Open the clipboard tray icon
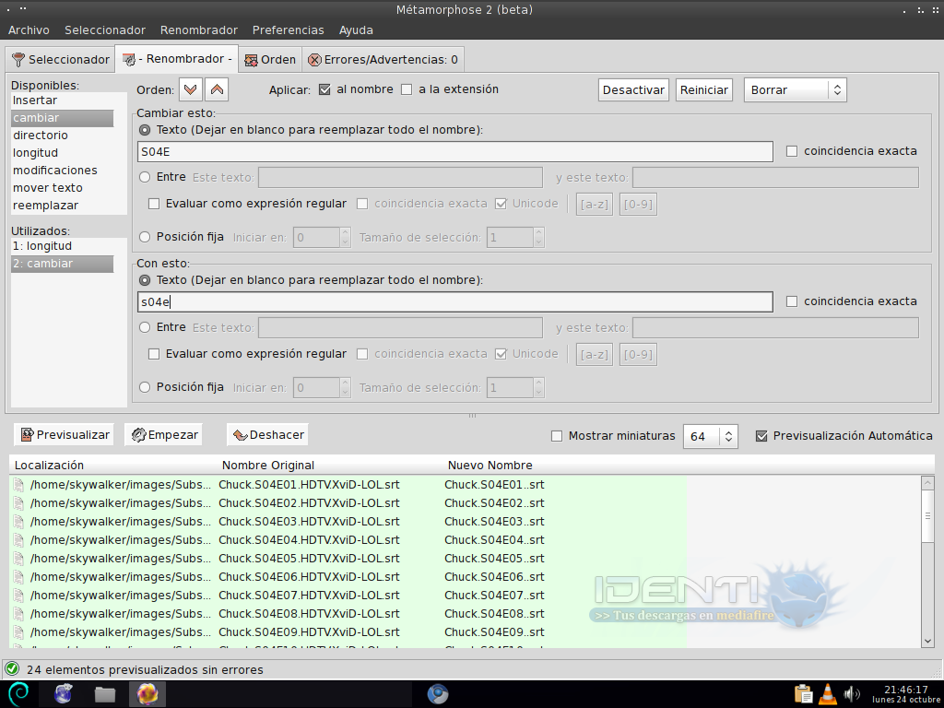Image resolution: width=944 pixels, height=708 pixels. pos(803,694)
